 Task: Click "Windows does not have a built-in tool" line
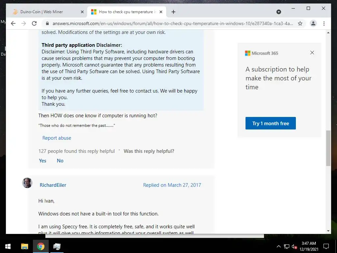pos(98,213)
